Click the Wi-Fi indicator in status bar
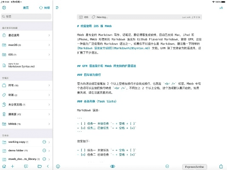This screenshot has height=170, width=227. click(213, 2)
